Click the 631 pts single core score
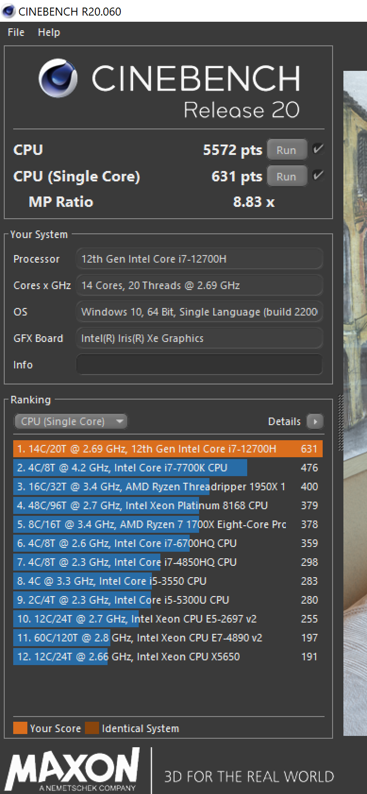367x794 pixels. [x=236, y=177]
